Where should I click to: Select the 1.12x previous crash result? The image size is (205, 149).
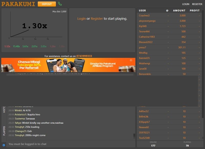(7, 46)
